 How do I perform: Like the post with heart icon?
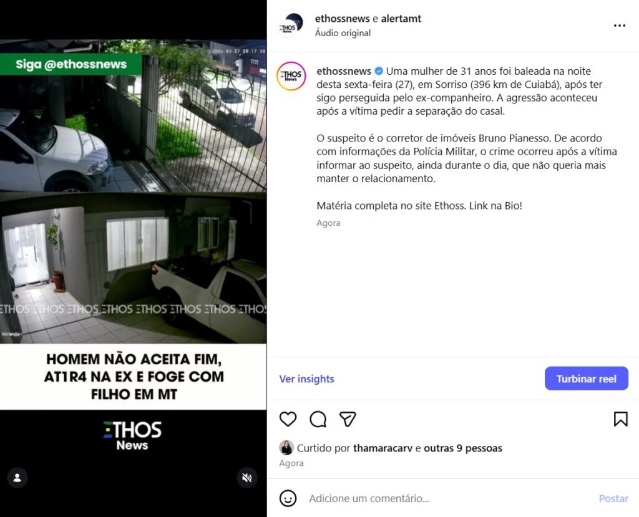[x=288, y=419]
